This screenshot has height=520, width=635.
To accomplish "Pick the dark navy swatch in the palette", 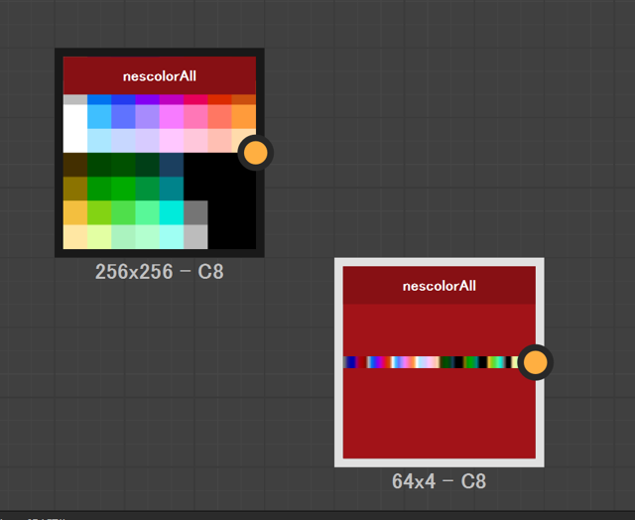I will pos(171,165).
